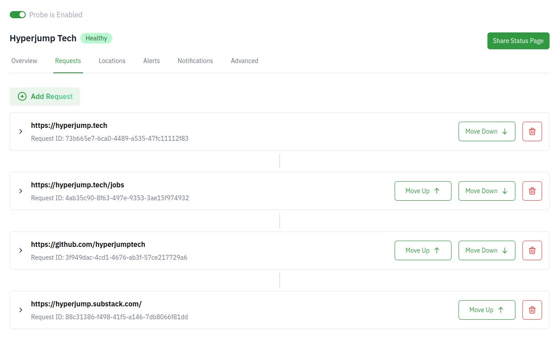Screen dimensions: 558x353
Task: Open the Alerts tab
Action: [151, 61]
